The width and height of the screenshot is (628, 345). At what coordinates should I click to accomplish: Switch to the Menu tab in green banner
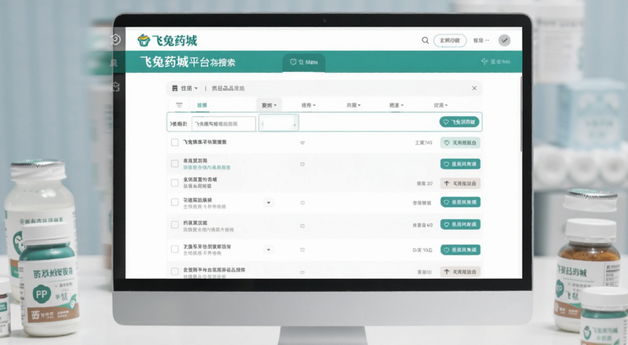point(304,62)
